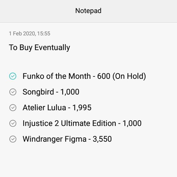
Task: Click the Songbird - 1,000 entry text
Action: click(51, 92)
